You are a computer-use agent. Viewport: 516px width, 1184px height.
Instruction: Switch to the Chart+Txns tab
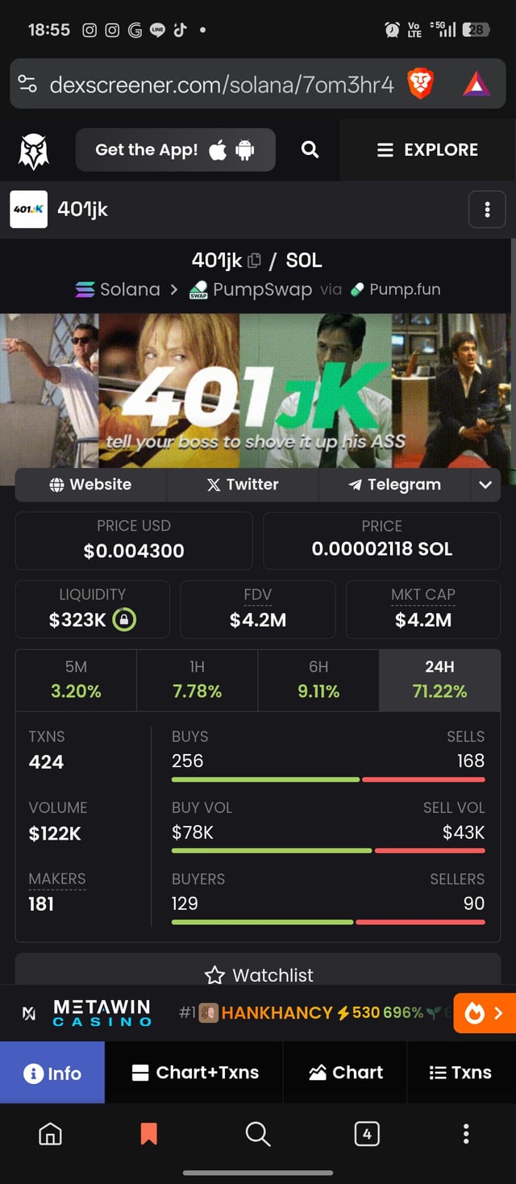point(194,1073)
